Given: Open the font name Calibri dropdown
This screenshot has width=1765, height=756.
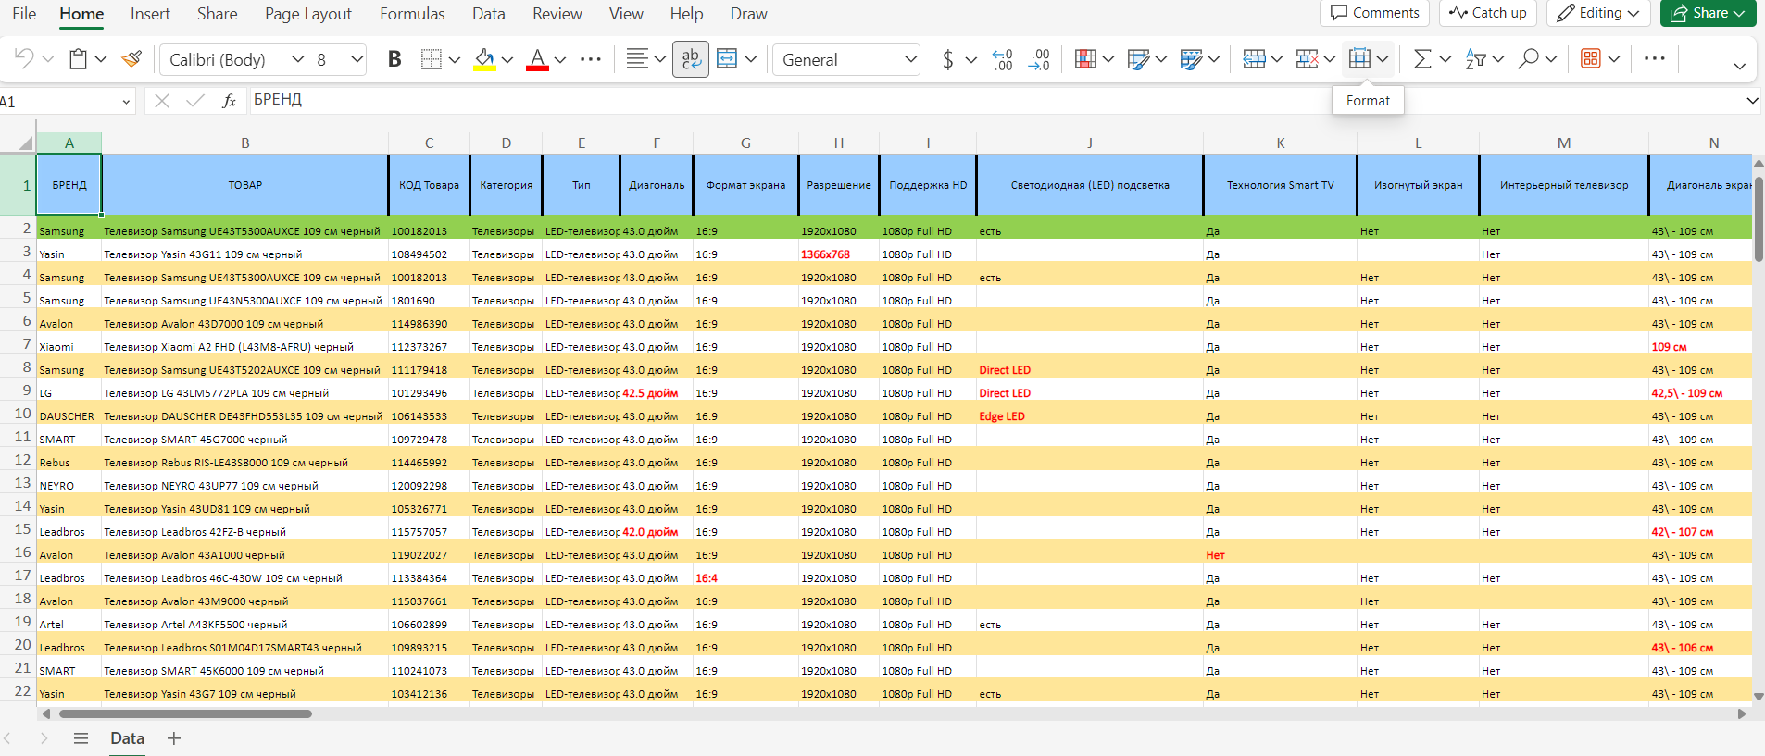Looking at the screenshot, I should pos(298,59).
